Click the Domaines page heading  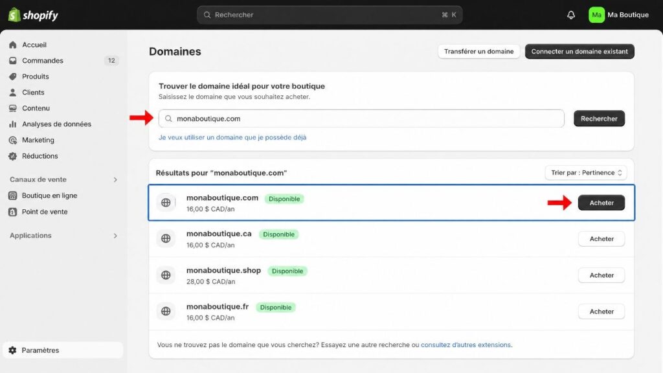click(x=175, y=52)
